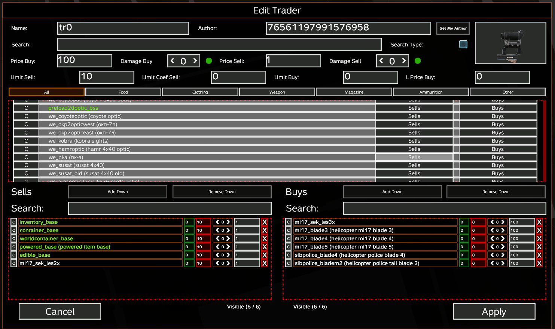555x329 pixels.
Task: Increase Damage Buy with the right arrow
Action: pos(195,61)
